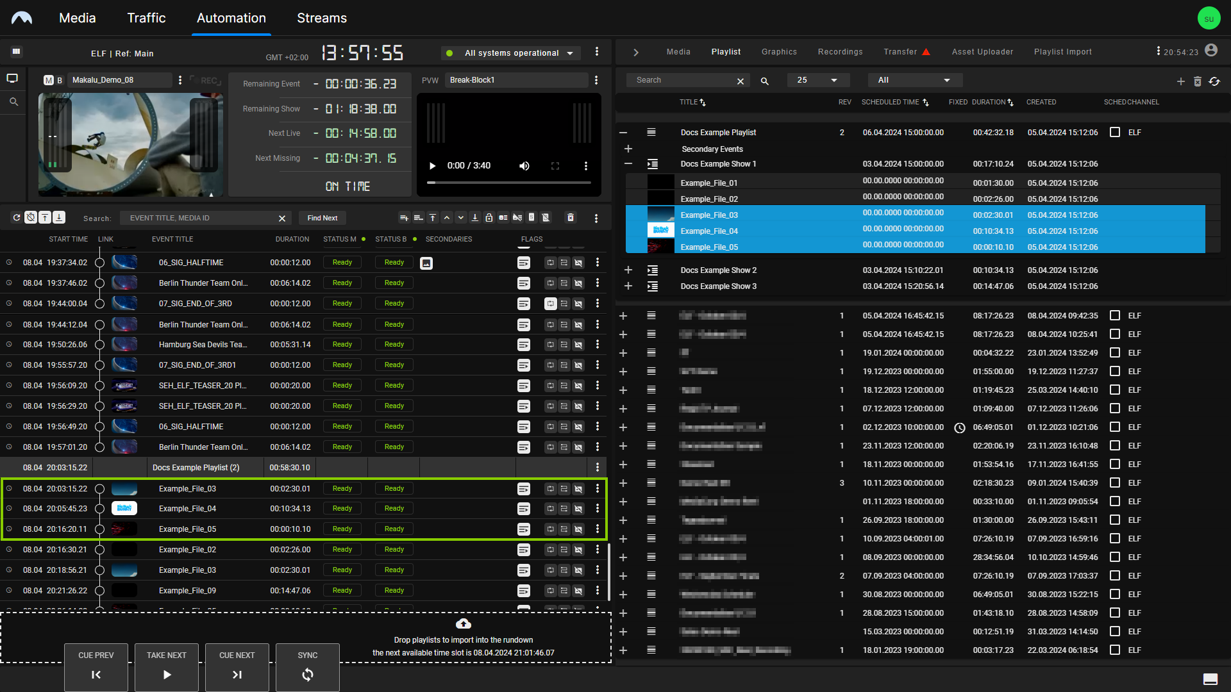The height and width of the screenshot is (692, 1231).
Task: Click the lock icon in rundown toolbar
Action: point(489,218)
